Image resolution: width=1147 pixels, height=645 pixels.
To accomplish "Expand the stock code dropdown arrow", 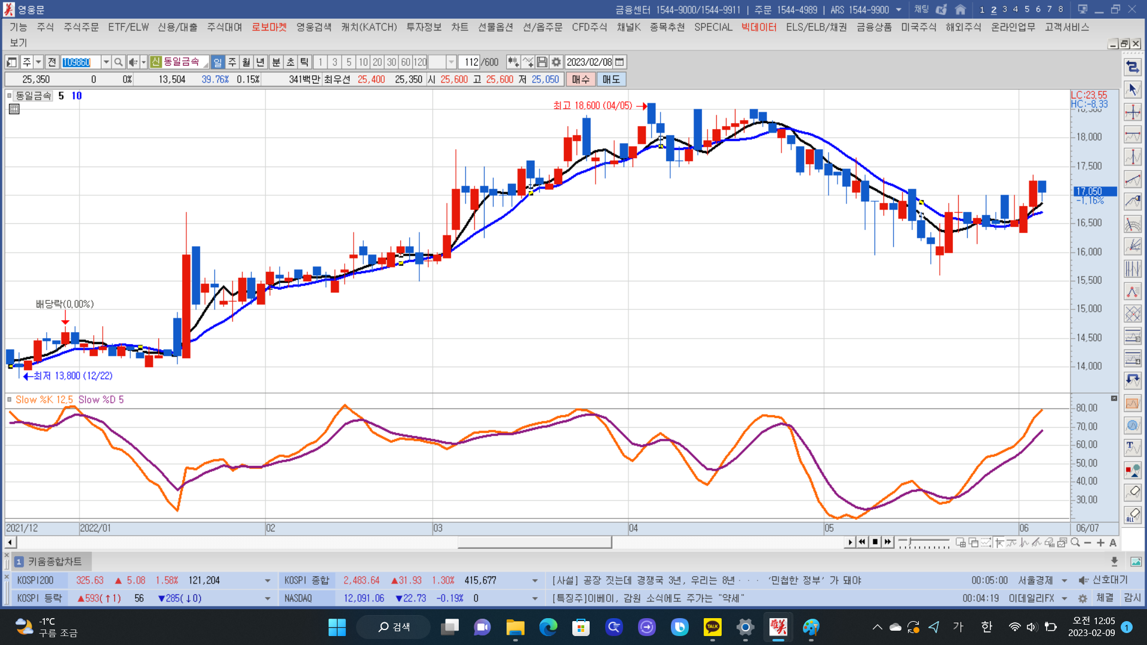I will 106,62.
